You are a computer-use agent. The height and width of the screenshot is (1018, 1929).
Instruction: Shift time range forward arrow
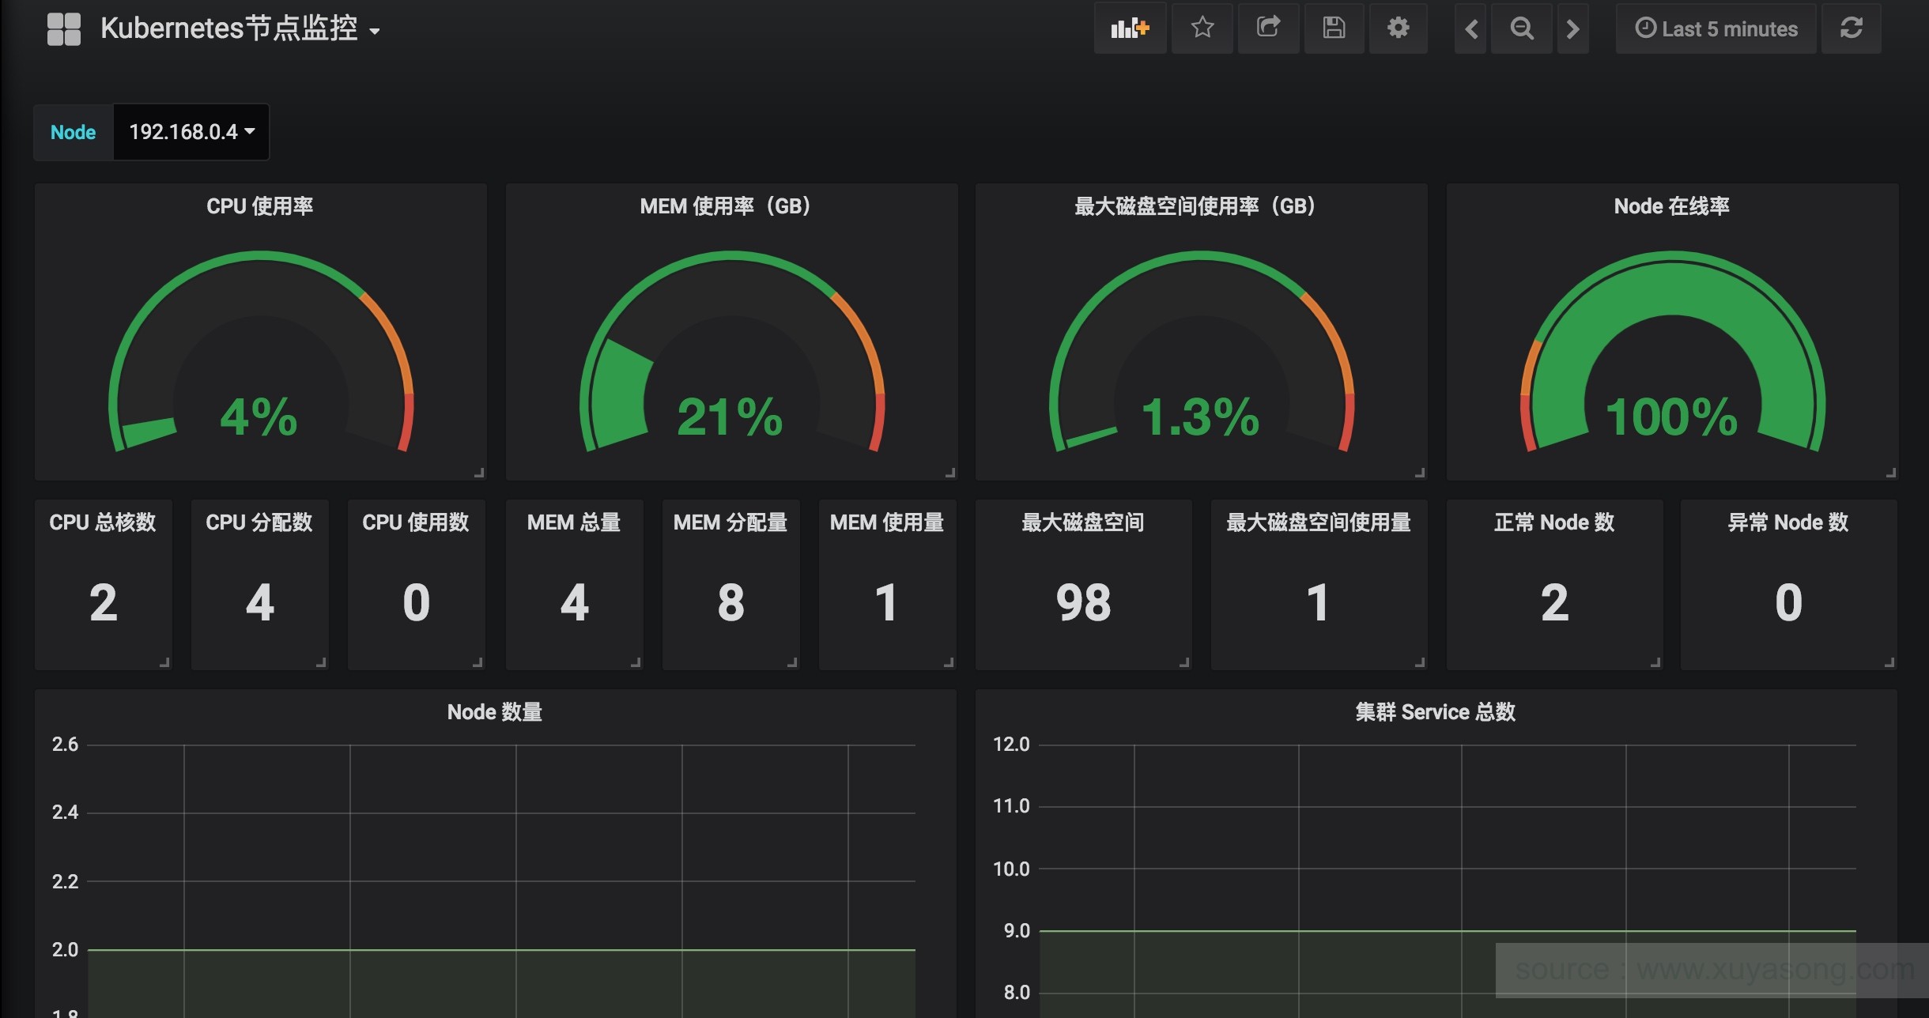coord(1572,29)
